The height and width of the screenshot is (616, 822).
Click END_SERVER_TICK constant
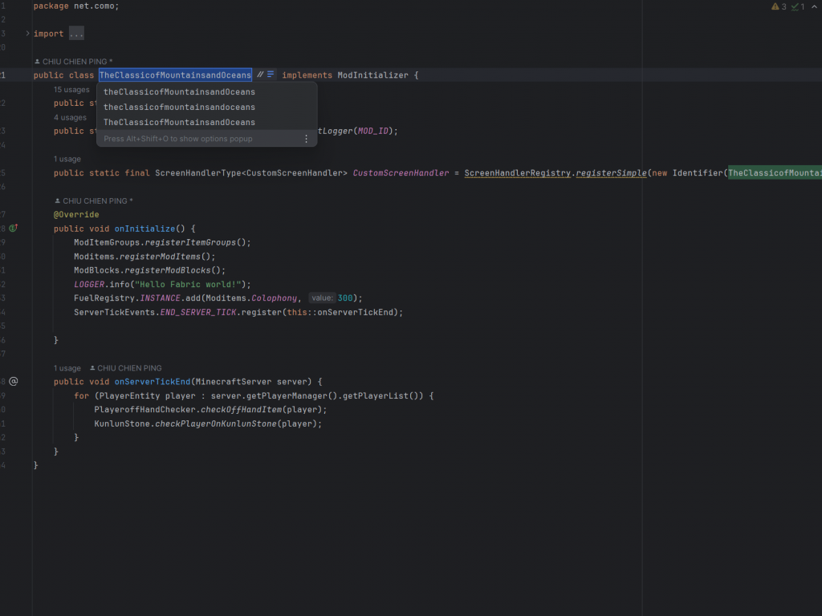(198, 312)
